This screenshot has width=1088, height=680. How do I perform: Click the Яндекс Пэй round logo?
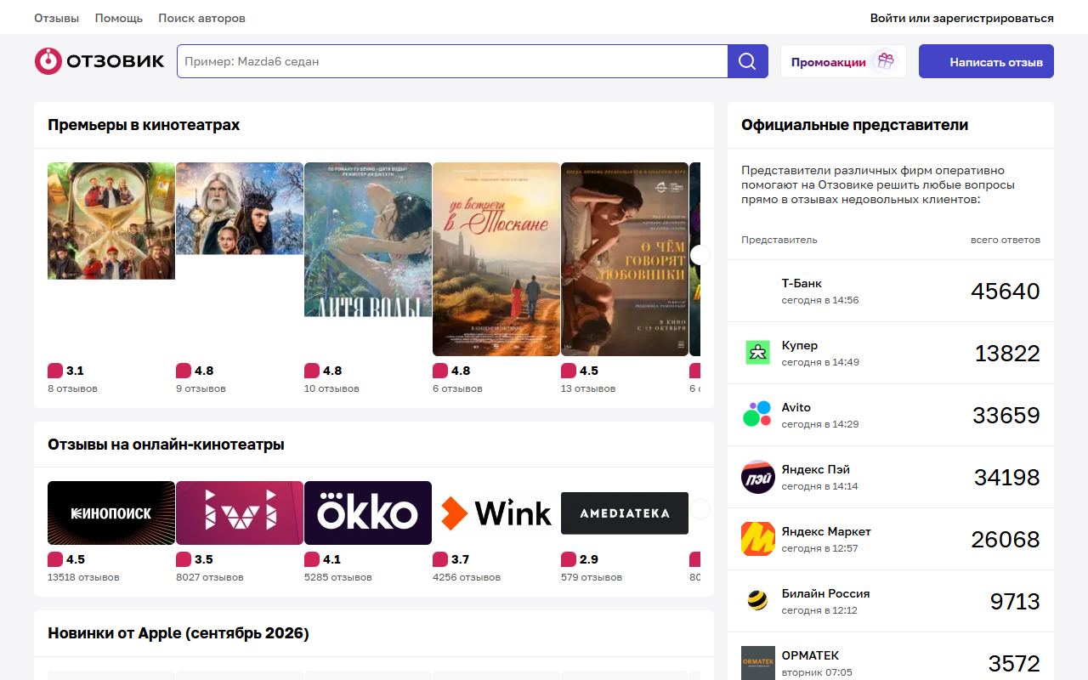[757, 477]
